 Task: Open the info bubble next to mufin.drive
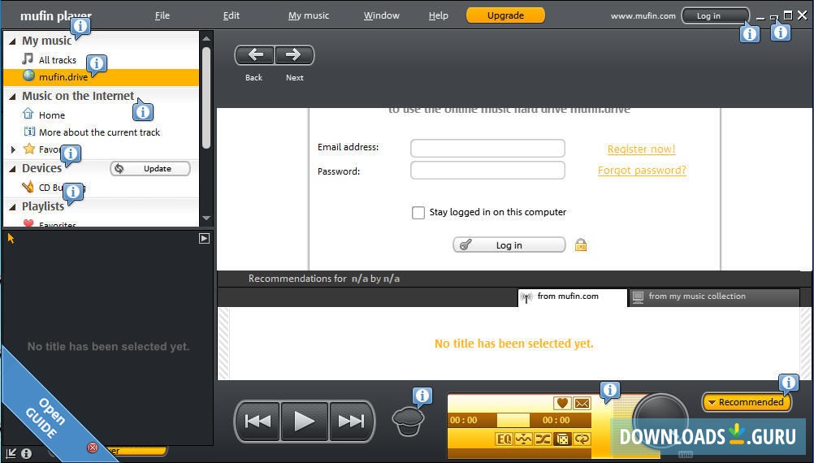point(96,64)
